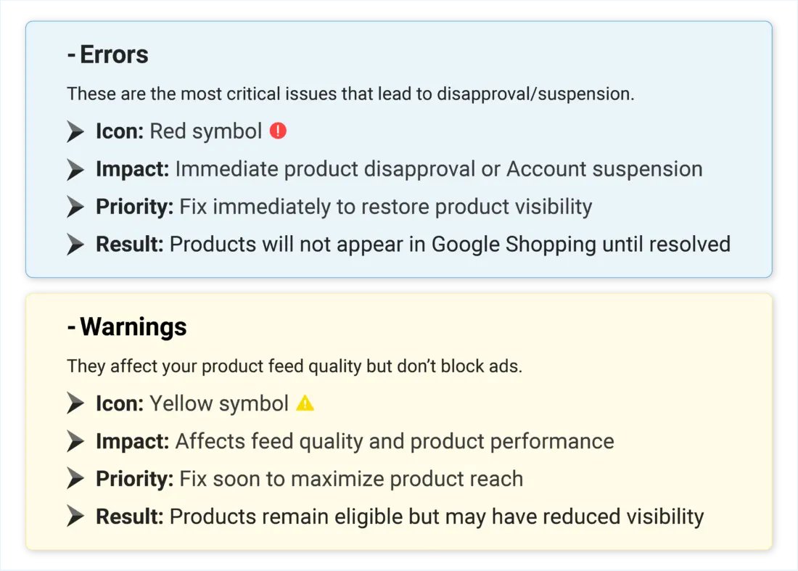Click the arrow bullet beside Warnings Priority line
798x571 pixels.
pyautogui.click(x=75, y=479)
